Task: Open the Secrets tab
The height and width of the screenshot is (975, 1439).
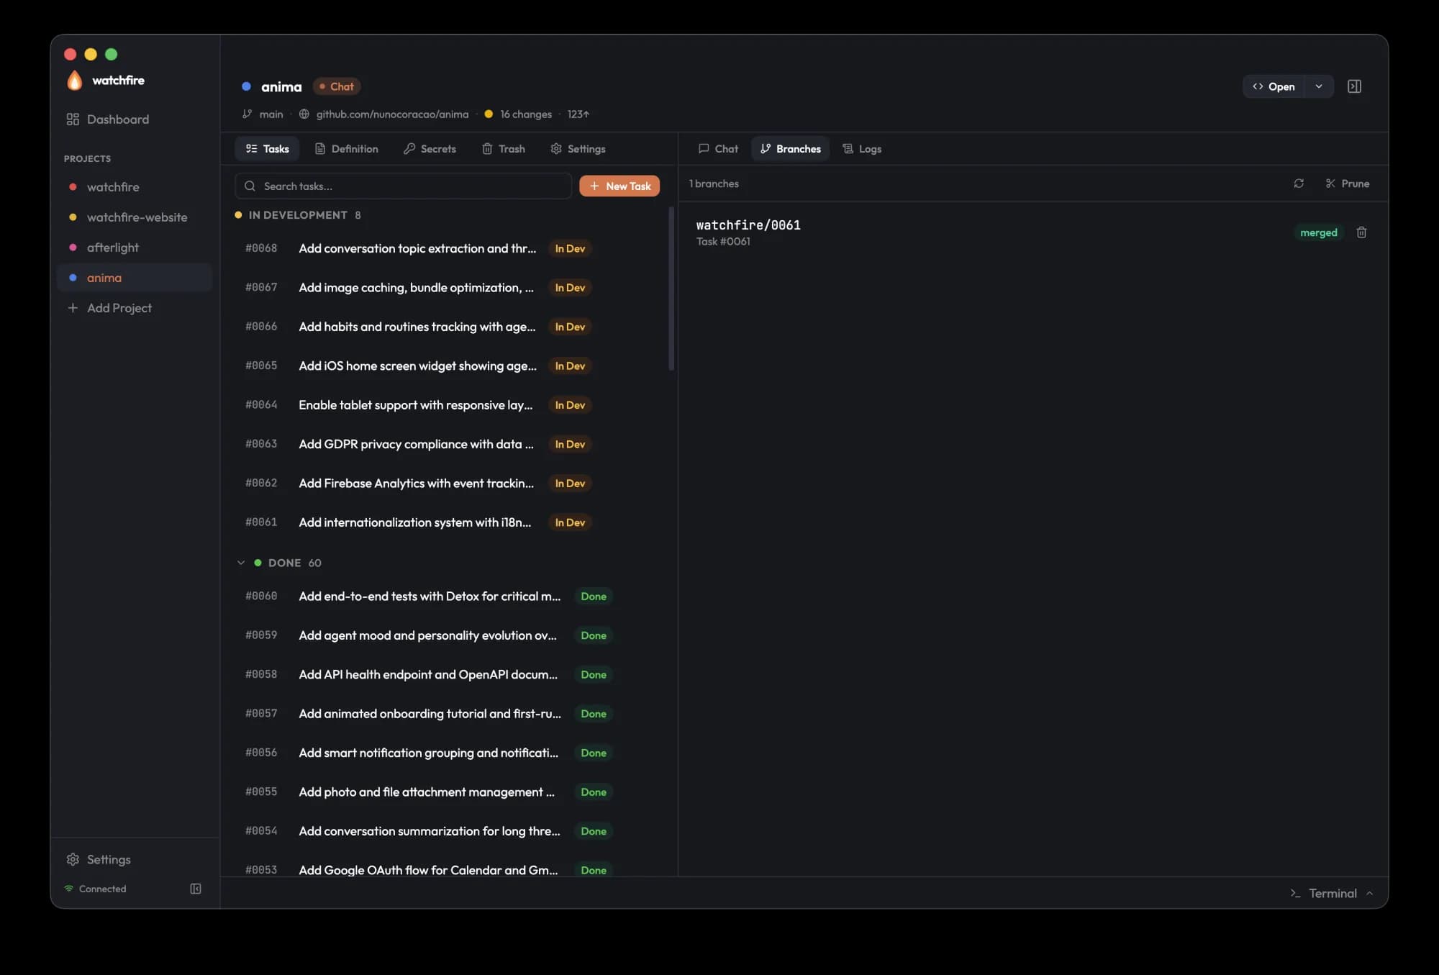Action: coord(430,149)
